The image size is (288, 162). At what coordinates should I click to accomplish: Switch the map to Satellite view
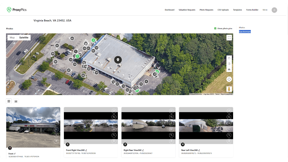[24, 38]
